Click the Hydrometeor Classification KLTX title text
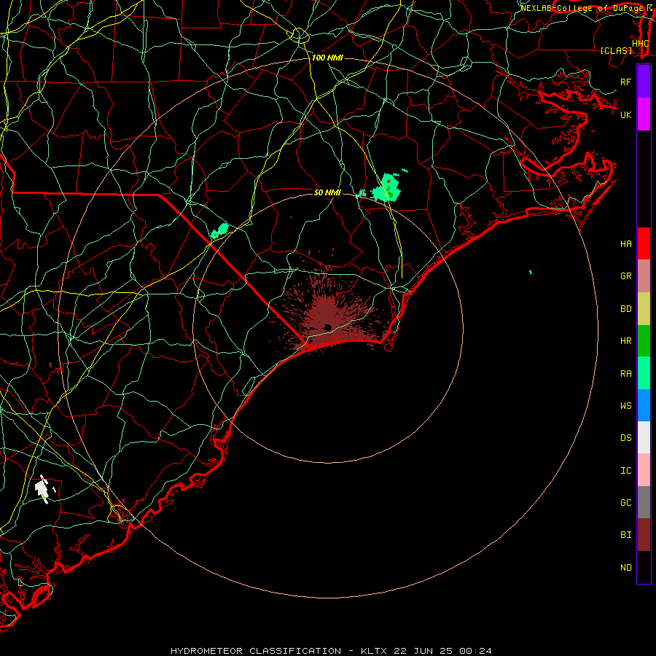The image size is (656, 656). (331, 651)
